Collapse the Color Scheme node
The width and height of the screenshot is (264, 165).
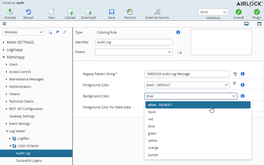[10, 146]
